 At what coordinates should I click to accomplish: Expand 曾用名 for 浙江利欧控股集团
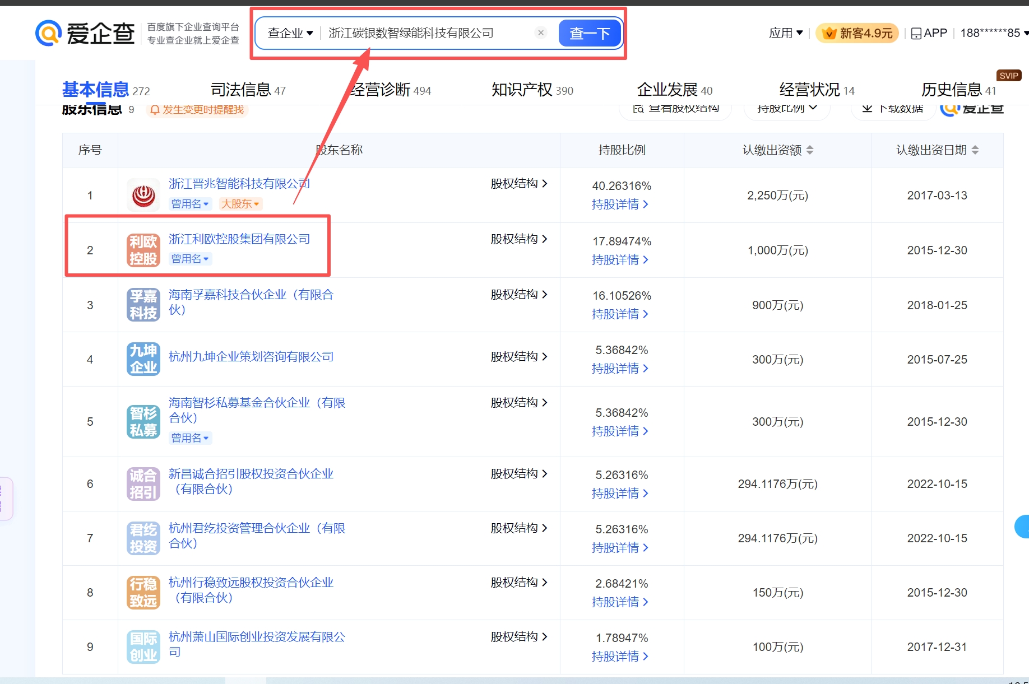pyautogui.click(x=190, y=259)
